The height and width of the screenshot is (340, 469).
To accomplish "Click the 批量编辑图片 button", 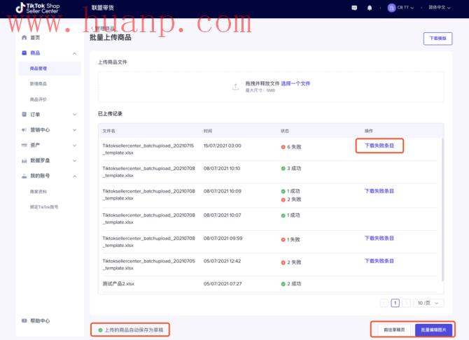I will 433,330.
